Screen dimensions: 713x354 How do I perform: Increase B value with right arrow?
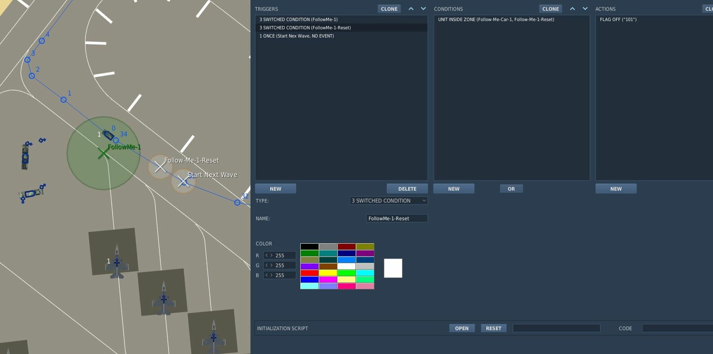[x=271, y=275]
